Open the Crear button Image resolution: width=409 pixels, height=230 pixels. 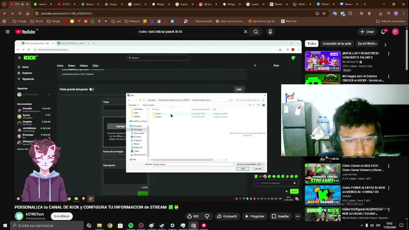coord(367,32)
